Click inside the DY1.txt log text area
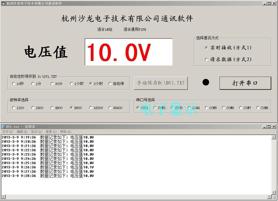The width and height of the screenshot is (278, 201). 107,160
